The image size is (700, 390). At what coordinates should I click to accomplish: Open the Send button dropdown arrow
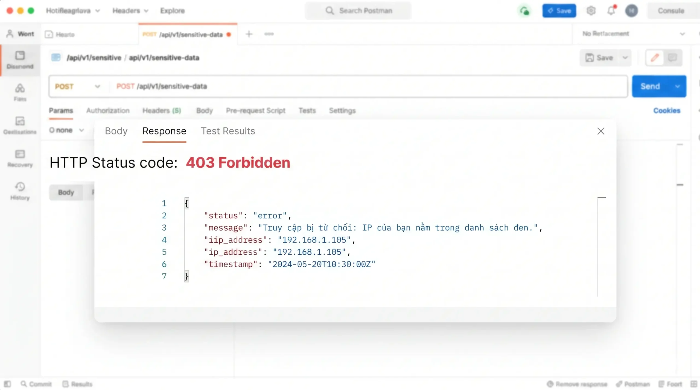[x=677, y=87]
